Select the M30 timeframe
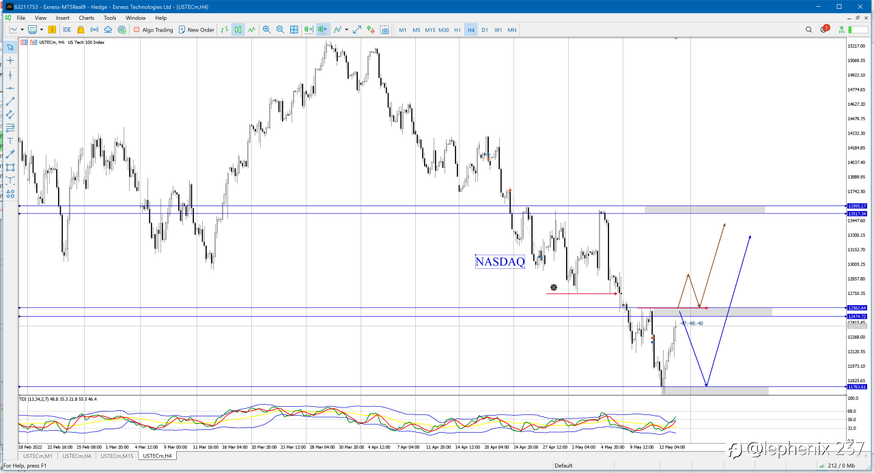The width and height of the screenshot is (874, 473). (444, 30)
